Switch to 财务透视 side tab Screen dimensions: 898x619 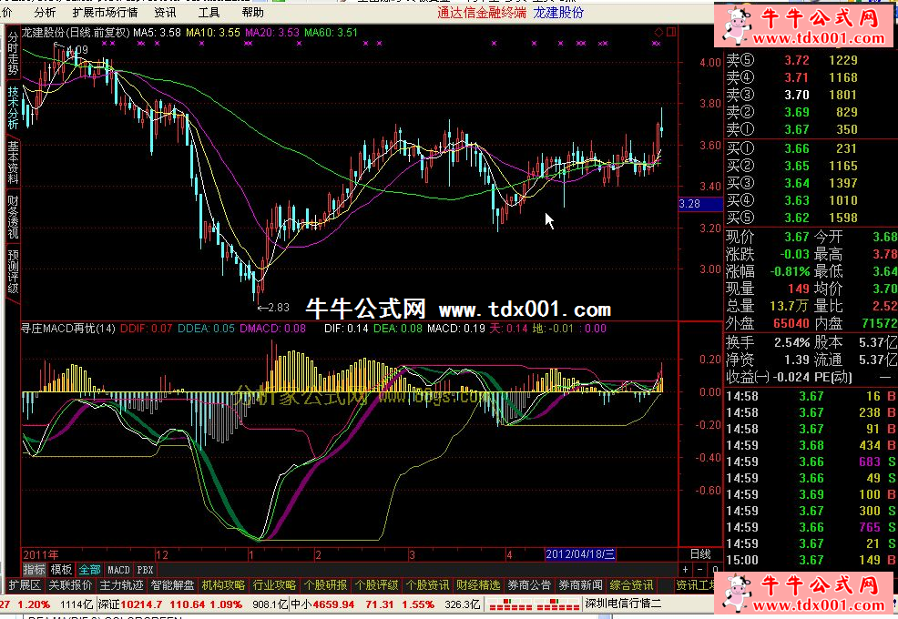(x=13, y=217)
